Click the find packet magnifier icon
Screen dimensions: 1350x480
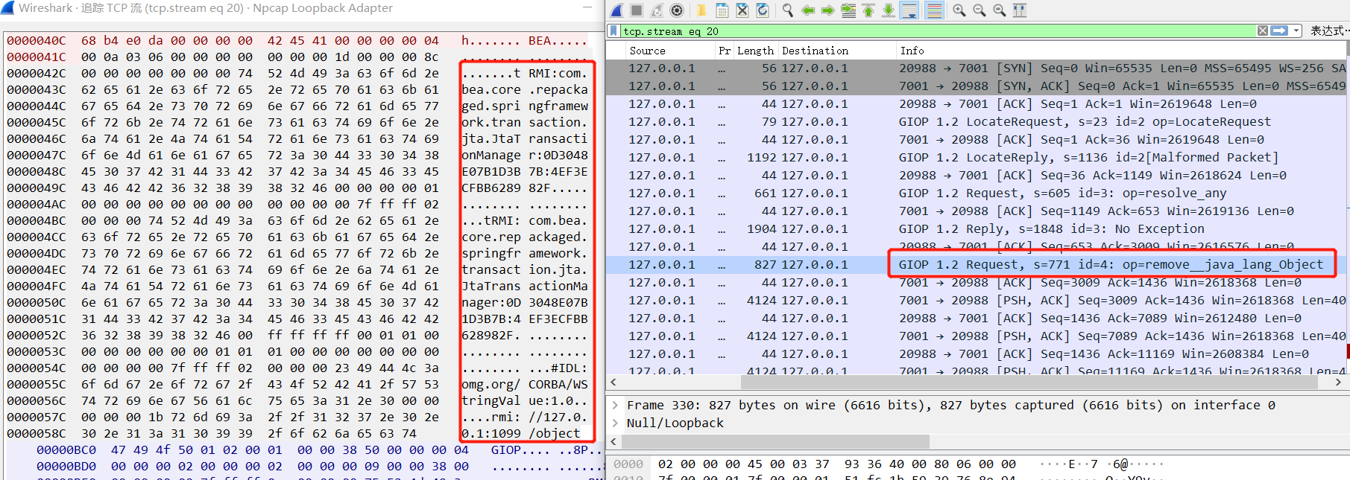[787, 10]
